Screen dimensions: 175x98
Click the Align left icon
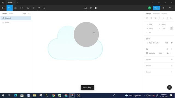click(x=147, y=18)
